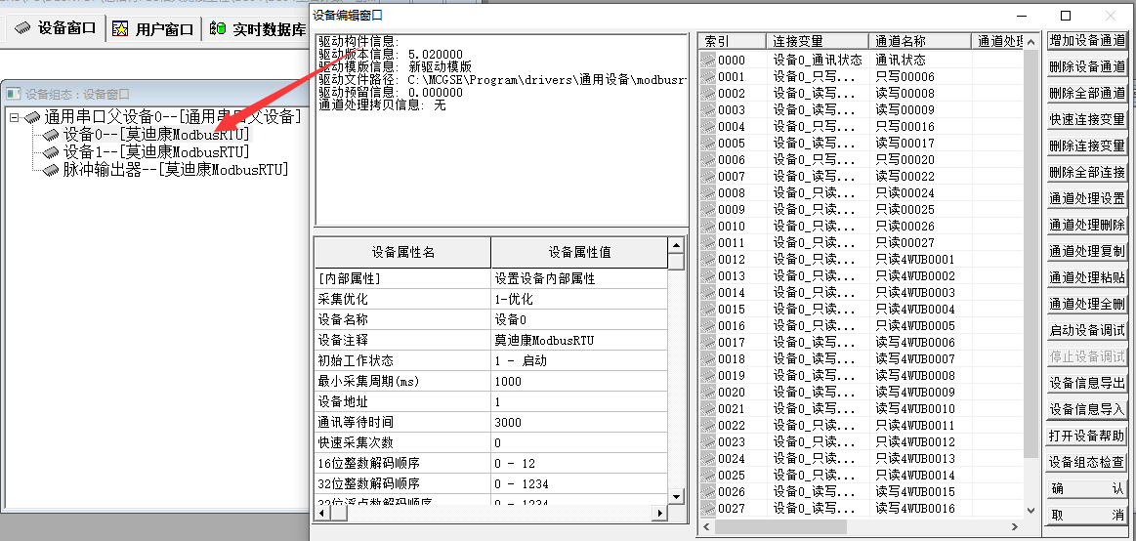Image resolution: width=1136 pixels, height=541 pixels.
Task: Select 脉冲输出器 in the device tree
Action: (175, 170)
